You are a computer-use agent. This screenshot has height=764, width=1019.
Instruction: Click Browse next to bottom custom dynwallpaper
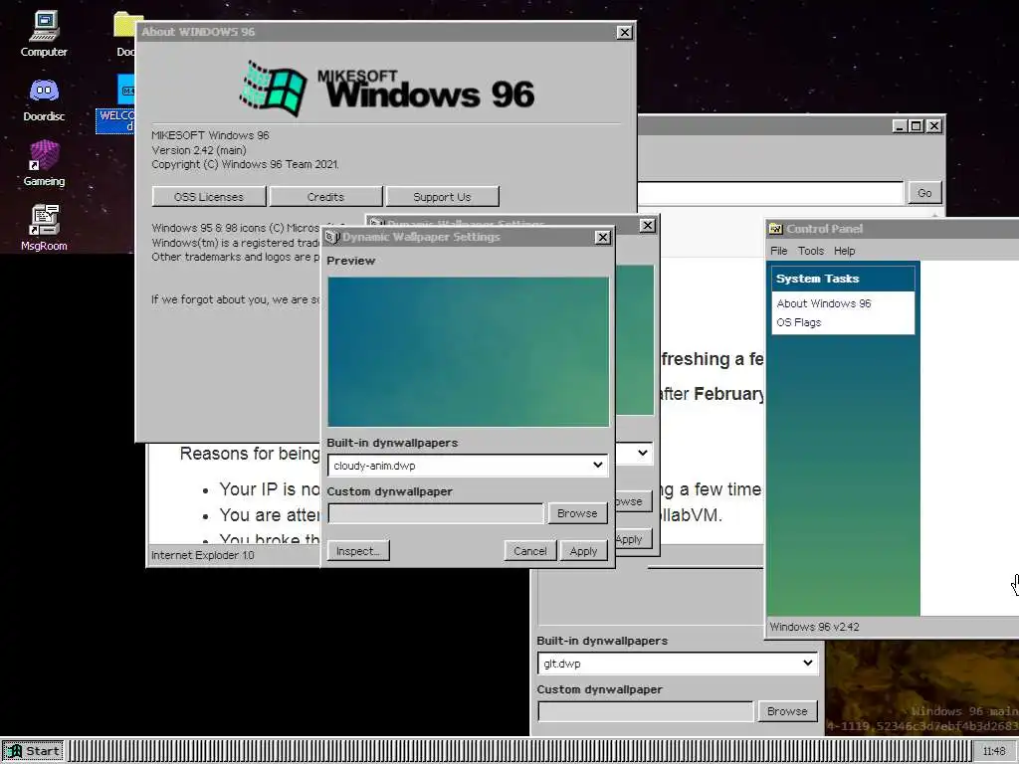coord(787,711)
